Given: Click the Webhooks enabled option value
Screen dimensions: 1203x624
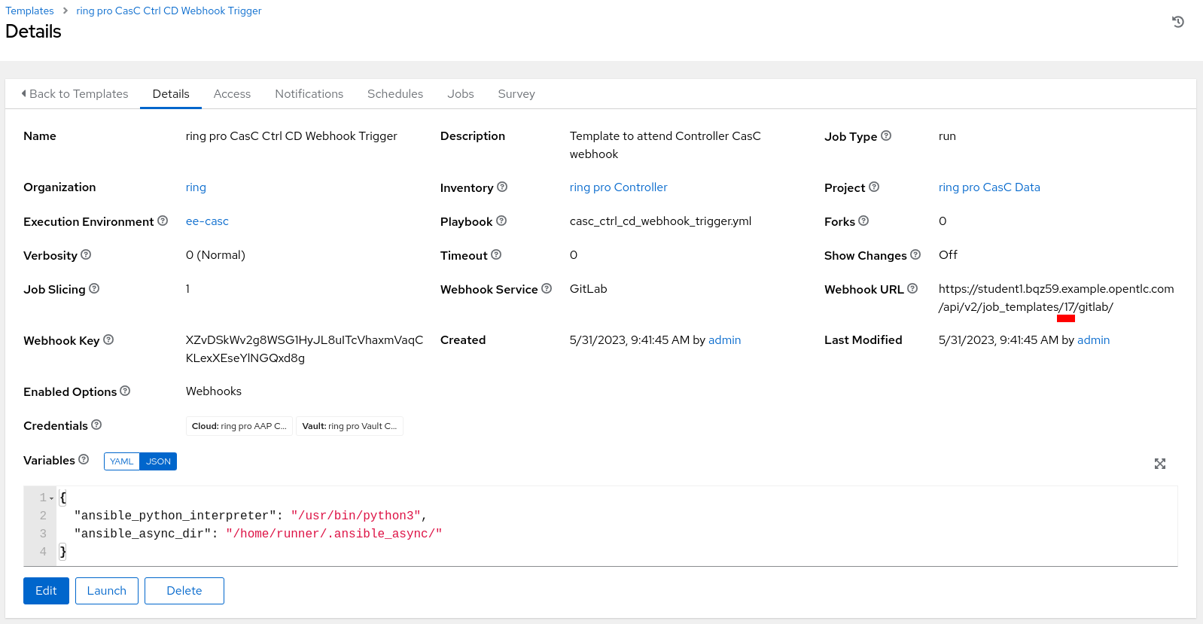Looking at the screenshot, I should tap(214, 391).
